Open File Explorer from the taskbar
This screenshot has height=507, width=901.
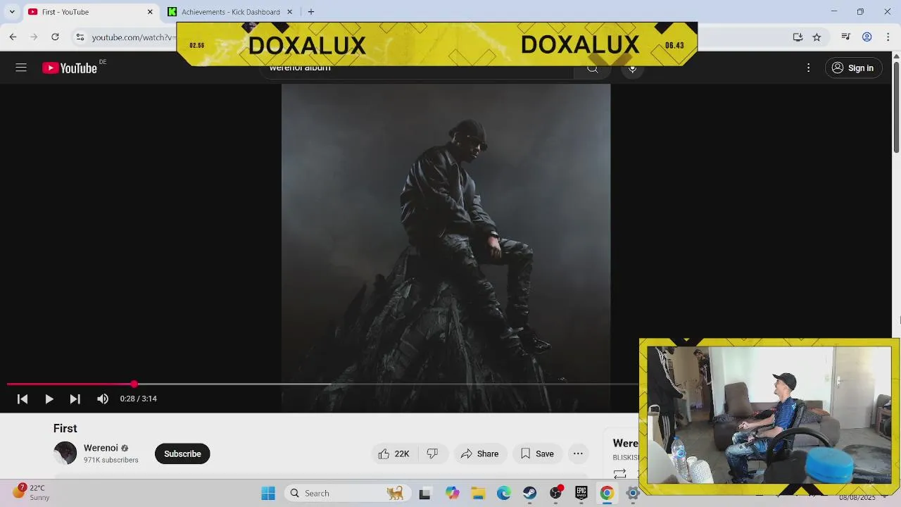[478, 494]
